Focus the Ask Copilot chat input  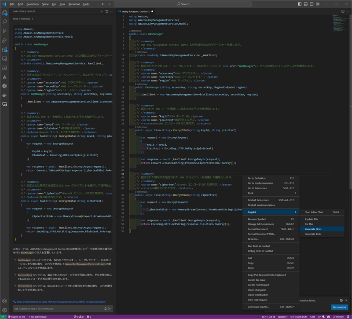tap(59, 309)
